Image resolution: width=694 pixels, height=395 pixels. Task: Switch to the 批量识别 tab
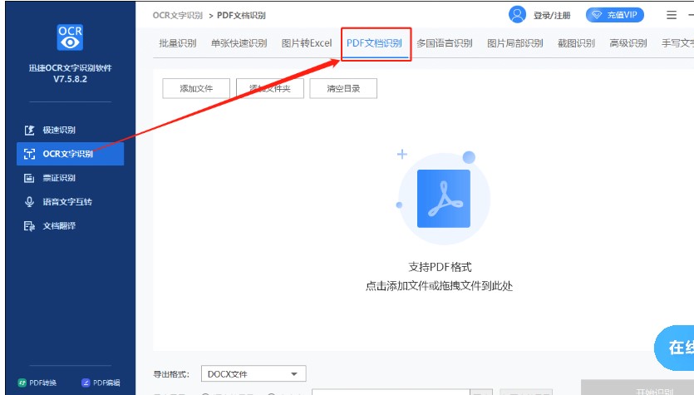coord(178,43)
